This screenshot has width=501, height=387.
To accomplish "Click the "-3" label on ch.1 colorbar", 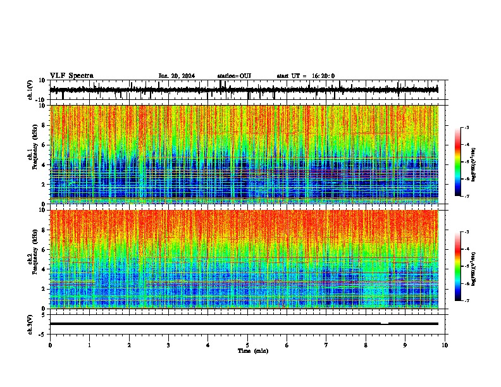I will click(x=467, y=127).
